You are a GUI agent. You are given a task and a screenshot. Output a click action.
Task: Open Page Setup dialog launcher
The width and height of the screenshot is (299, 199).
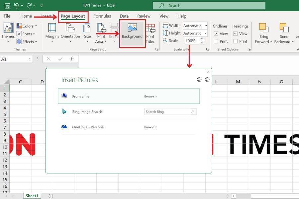coord(157,49)
